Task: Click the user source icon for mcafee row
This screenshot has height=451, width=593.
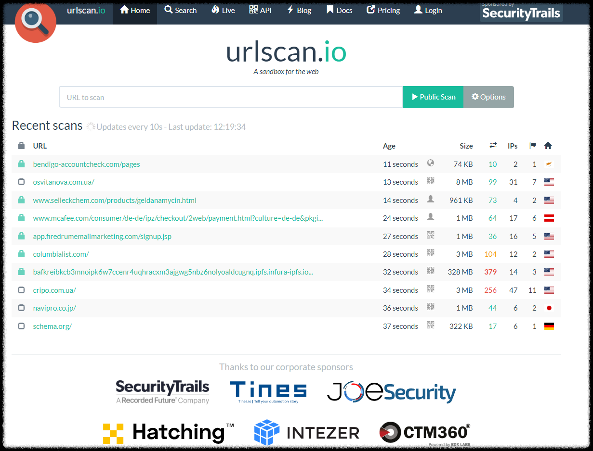Action: click(431, 217)
